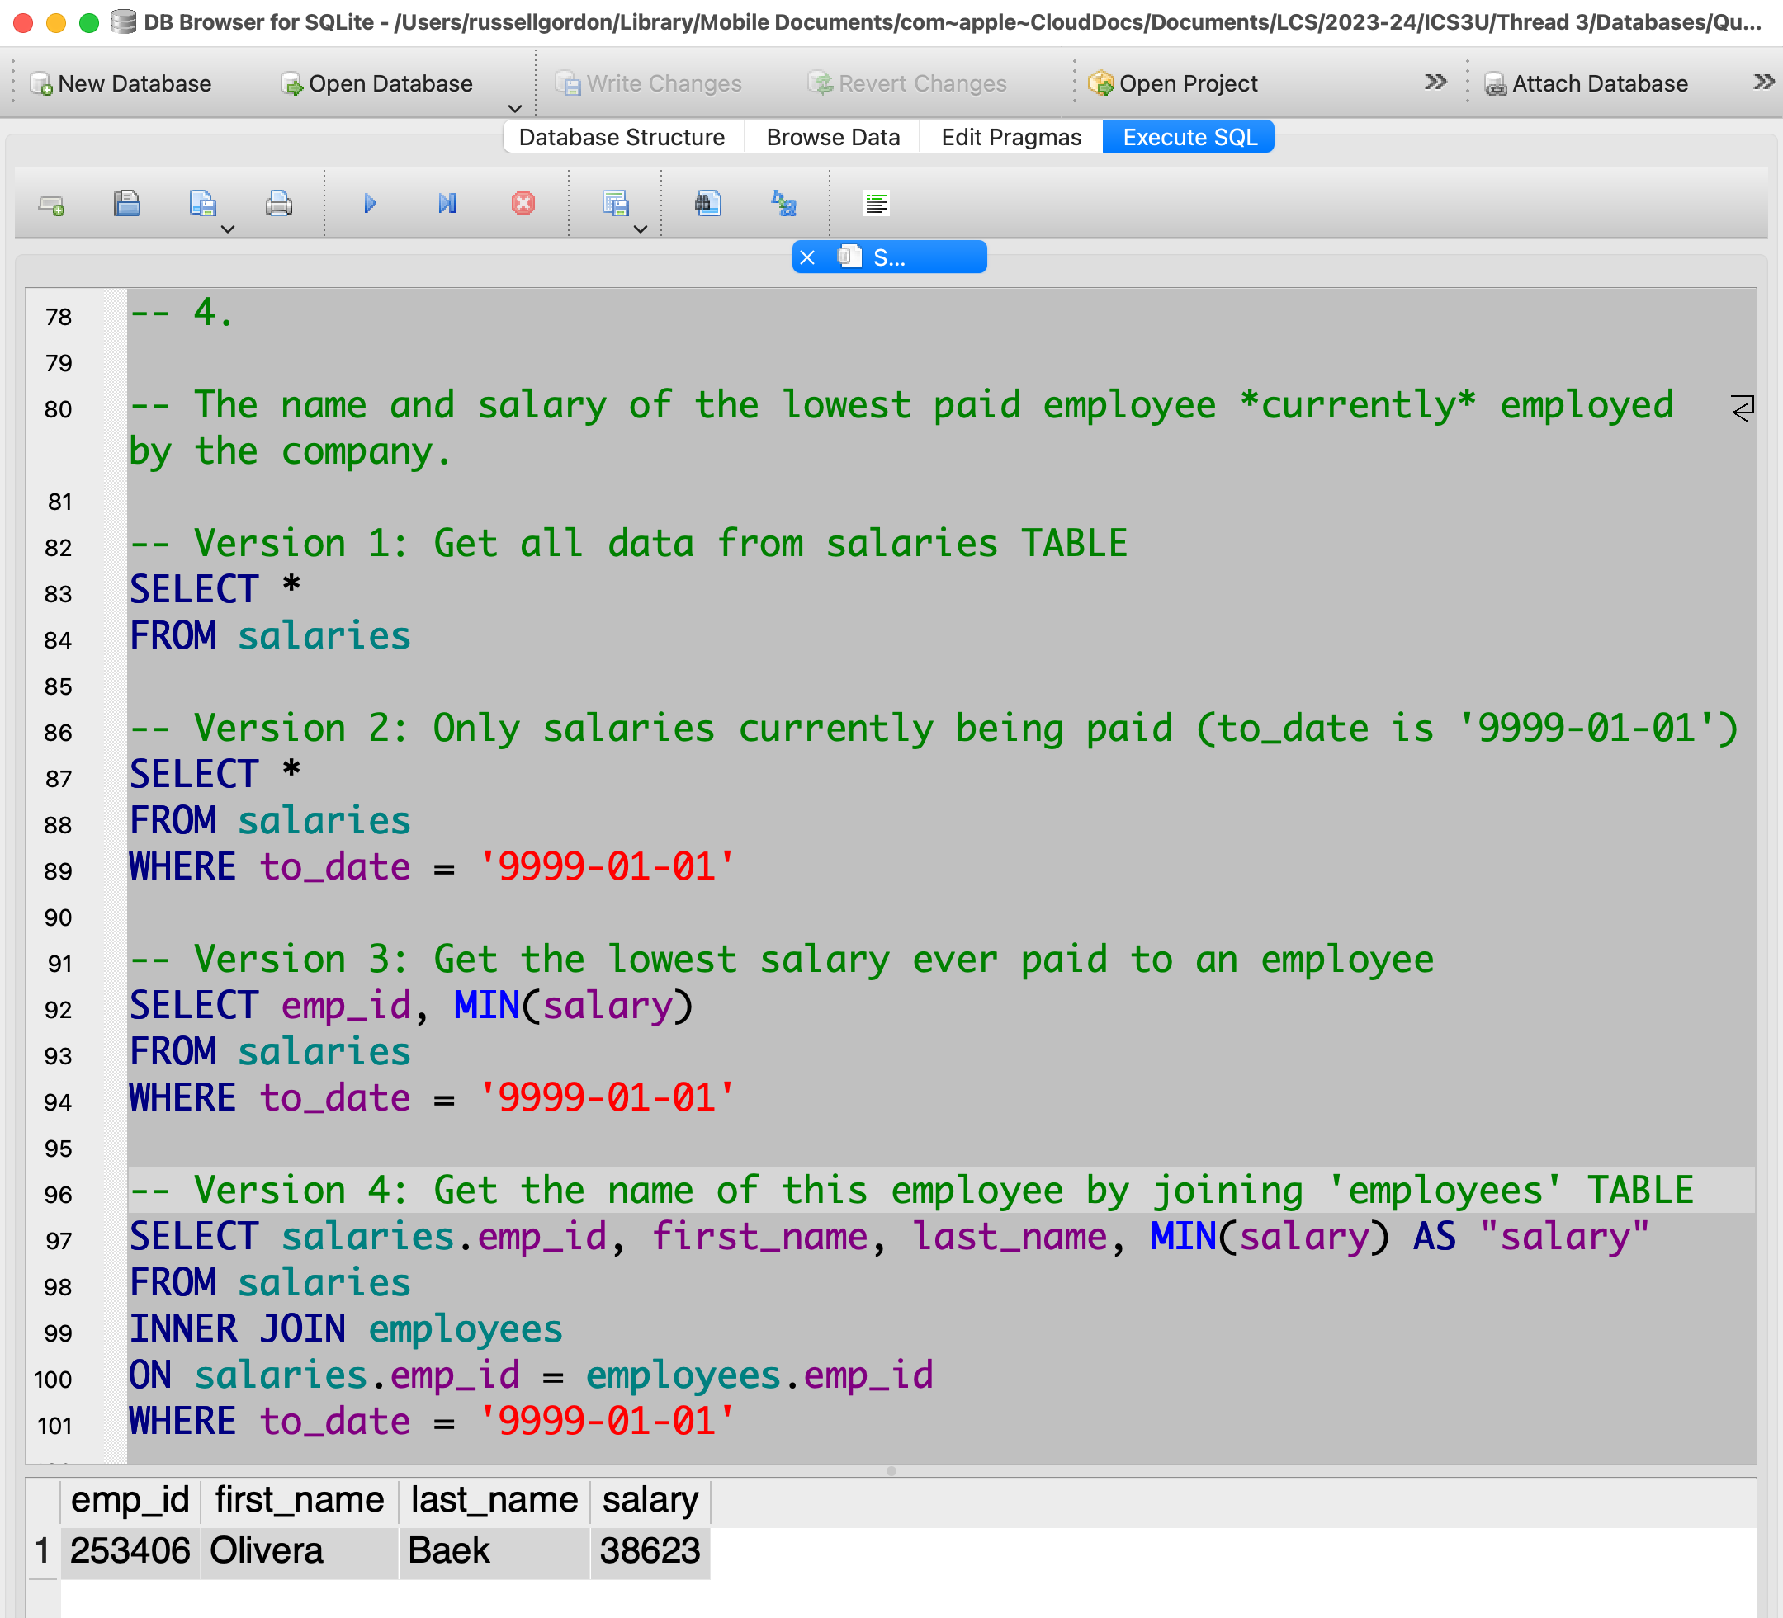Expand the Save SQL file dropdown arrow
The image size is (1783, 1618).
point(227,230)
